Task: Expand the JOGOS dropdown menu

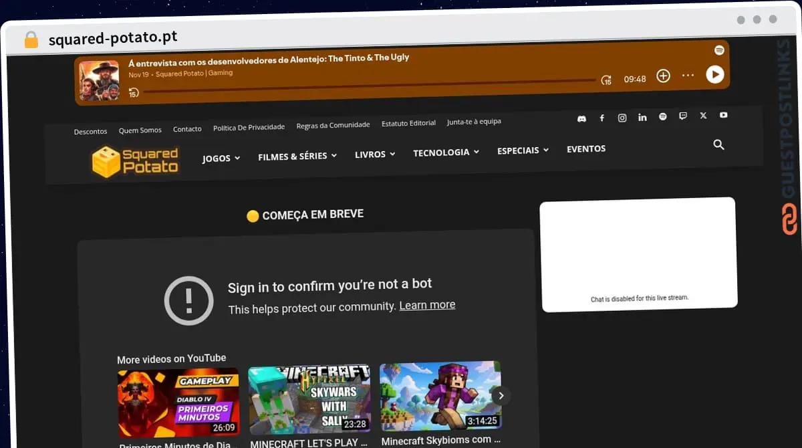Action: (x=221, y=158)
